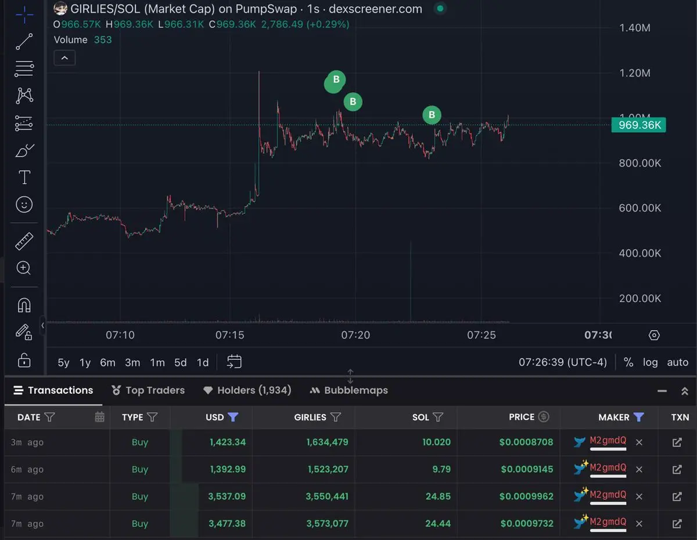Open chart settings gear icon
This screenshot has width=697, height=540.
[x=654, y=335]
